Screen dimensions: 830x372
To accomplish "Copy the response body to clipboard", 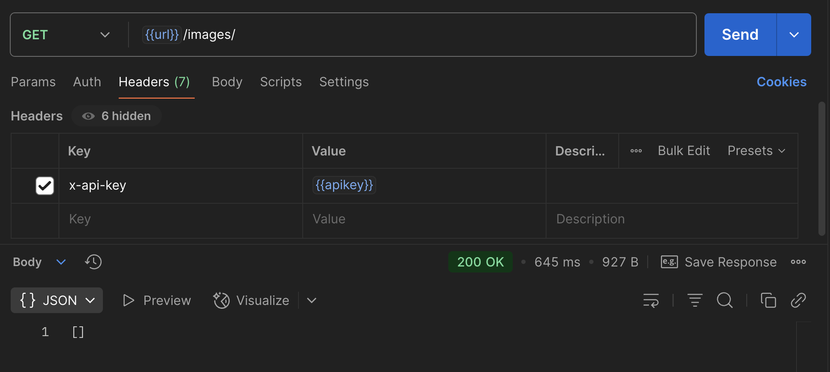I will click(768, 300).
